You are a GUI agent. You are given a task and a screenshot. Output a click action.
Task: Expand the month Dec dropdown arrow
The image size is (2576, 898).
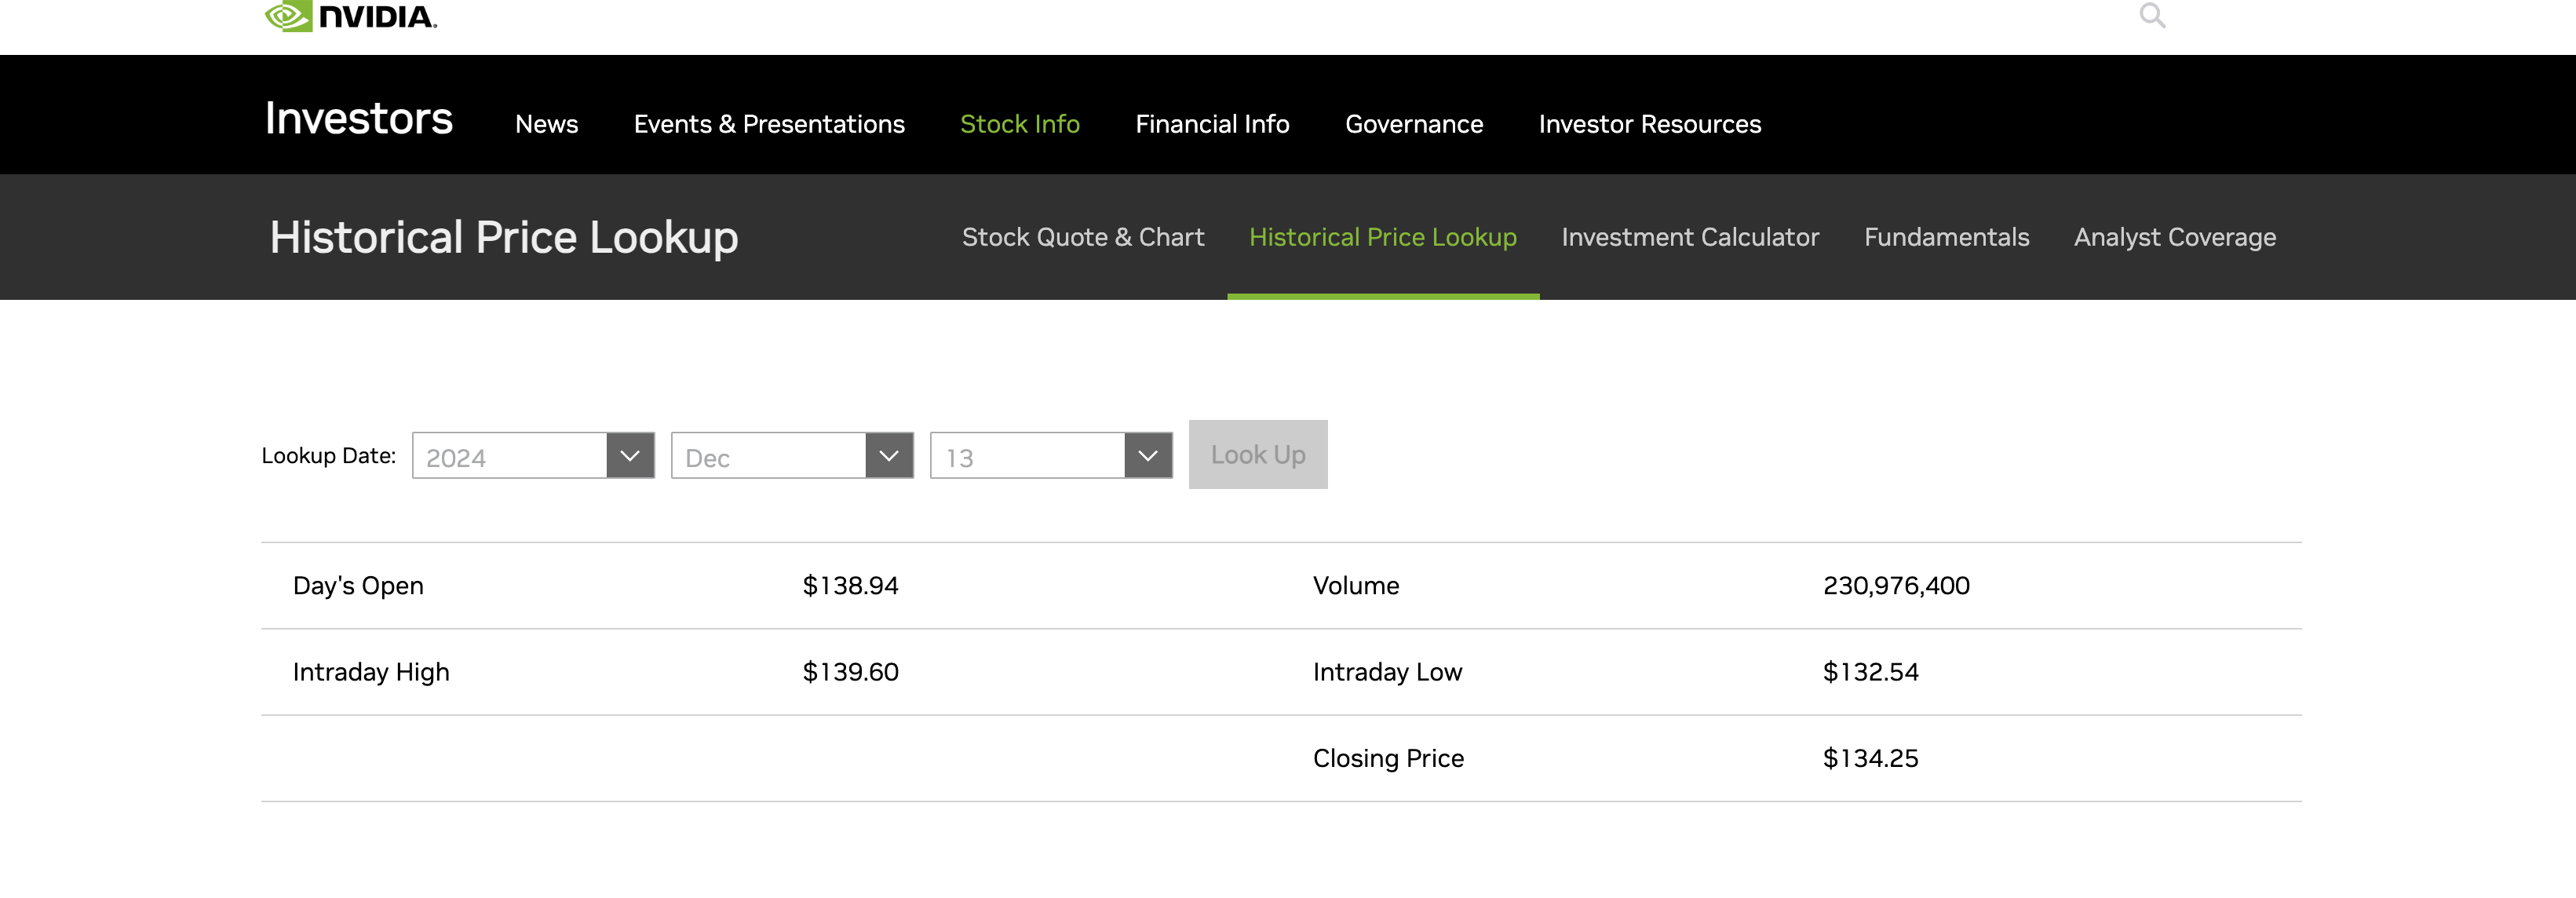(x=889, y=456)
